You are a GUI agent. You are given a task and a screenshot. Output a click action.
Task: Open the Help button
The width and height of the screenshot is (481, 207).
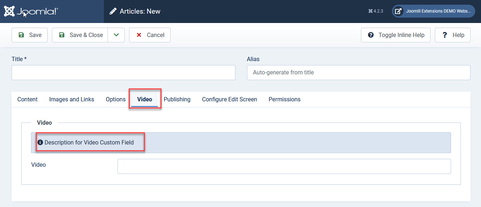point(453,35)
